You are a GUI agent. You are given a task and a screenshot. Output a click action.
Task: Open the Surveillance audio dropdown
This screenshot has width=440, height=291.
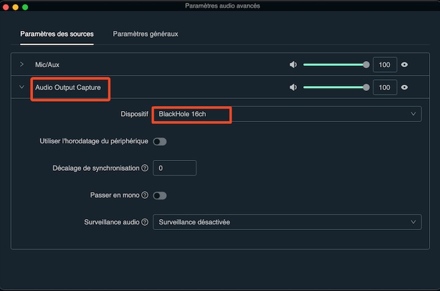[x=287, y=222]
